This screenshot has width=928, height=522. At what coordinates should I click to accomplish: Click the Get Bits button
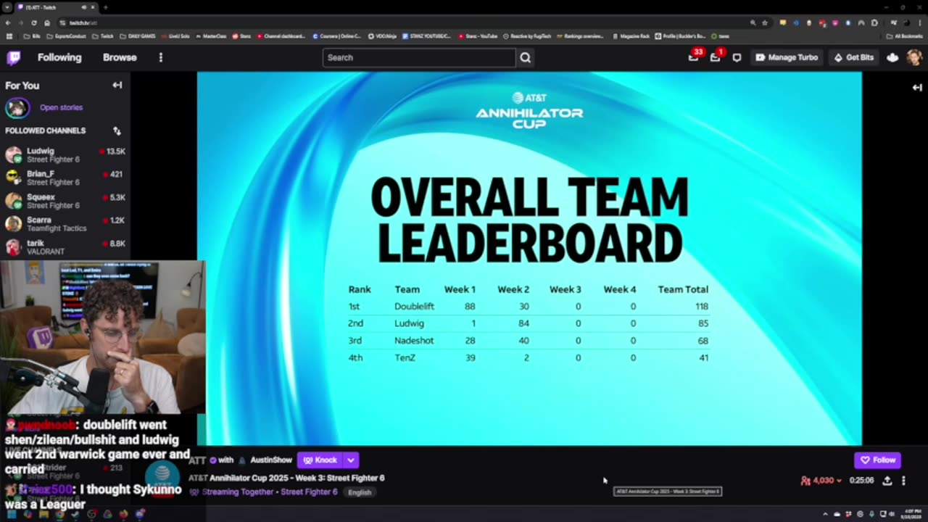[x=853, y=57]
